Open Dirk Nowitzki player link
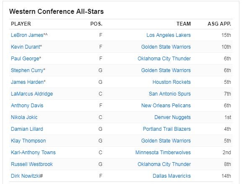 [x=26, y=176]
